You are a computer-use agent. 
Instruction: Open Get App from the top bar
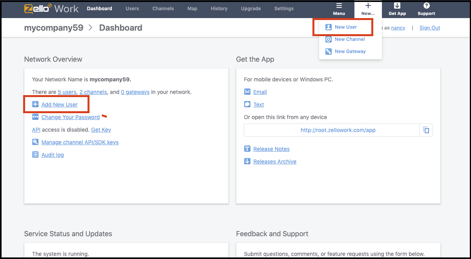[x=397, y=9]
